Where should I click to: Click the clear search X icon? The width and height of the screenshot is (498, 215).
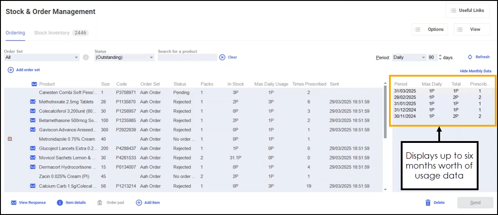pyautogui.click(x=222, y=57)
